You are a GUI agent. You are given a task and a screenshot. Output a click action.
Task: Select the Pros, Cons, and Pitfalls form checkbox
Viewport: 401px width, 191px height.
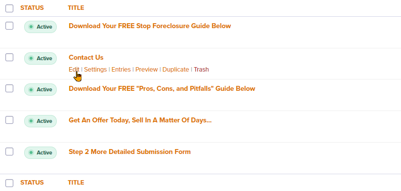click(9, 88)
